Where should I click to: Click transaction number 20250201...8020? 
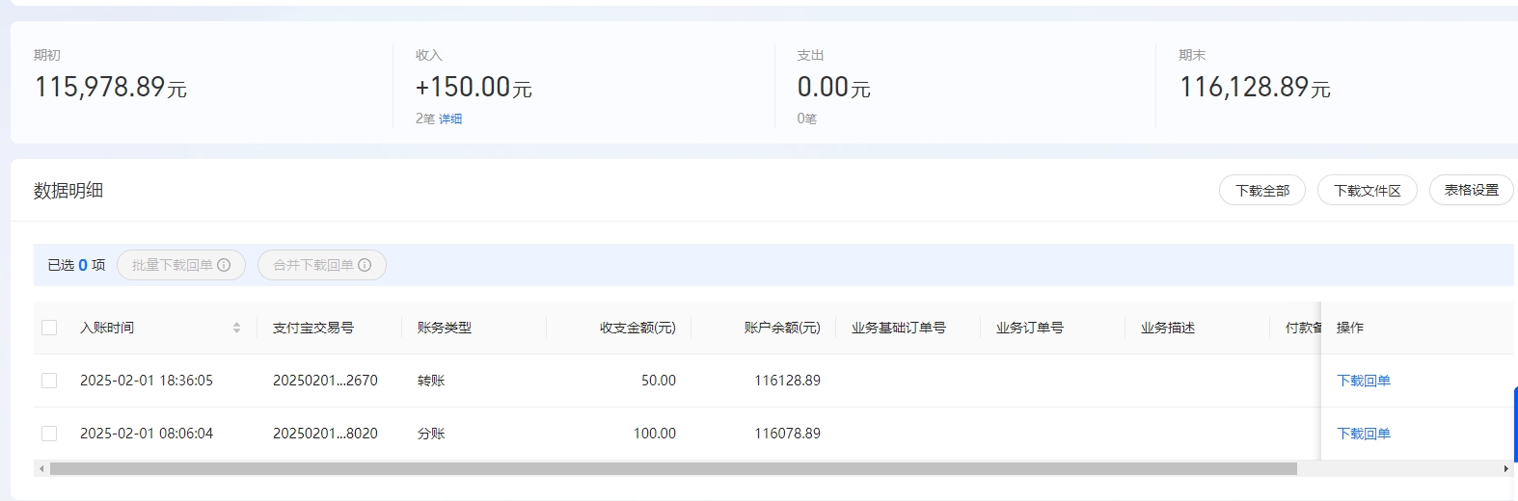325,434
